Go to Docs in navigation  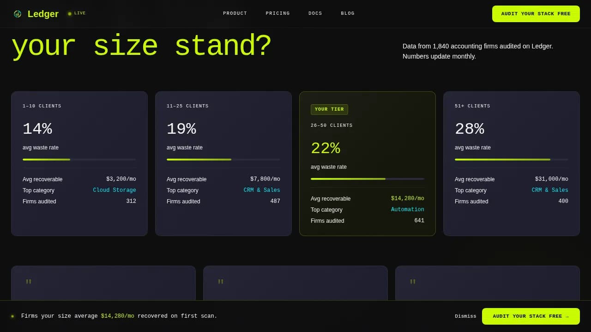click(x=315, y=13)
